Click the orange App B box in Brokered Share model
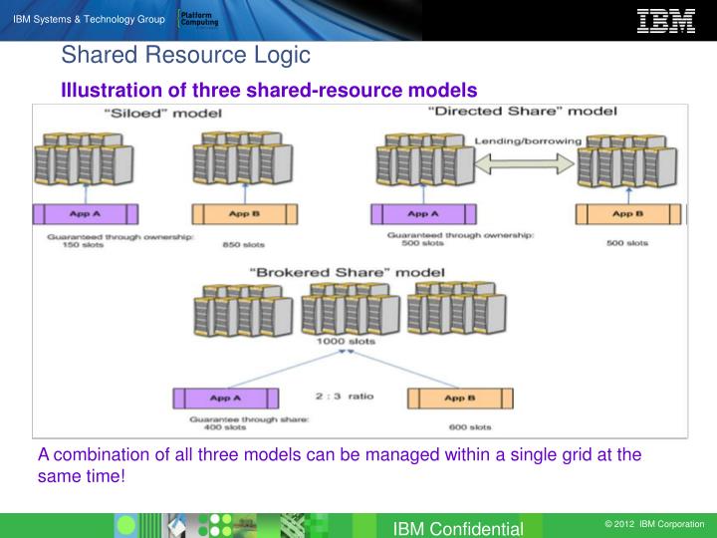Screen dimensions: 717x538 click(x=460, y=399)
